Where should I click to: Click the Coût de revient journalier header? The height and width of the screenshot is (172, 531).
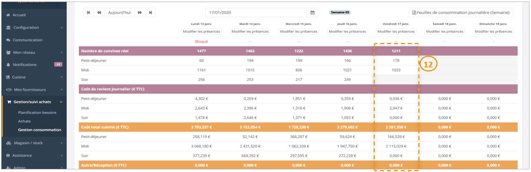coord(113,89)
